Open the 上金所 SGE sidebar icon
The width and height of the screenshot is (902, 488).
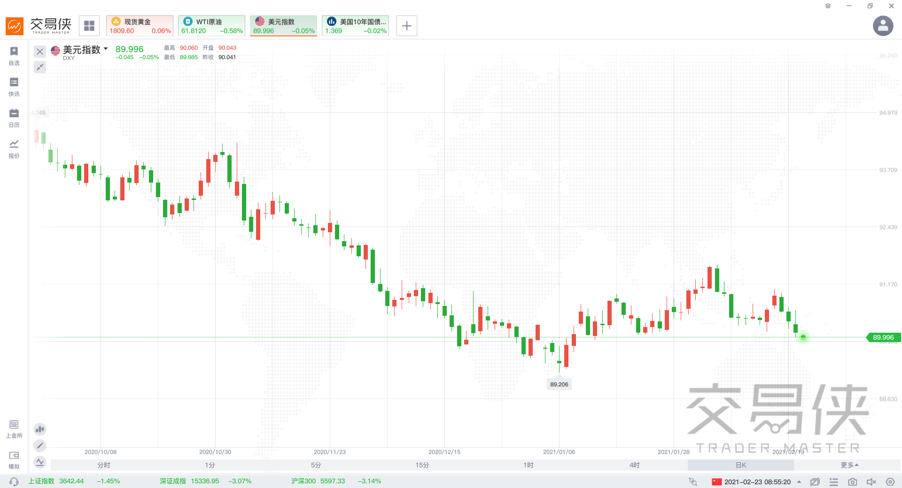click(x=14, y=429)
